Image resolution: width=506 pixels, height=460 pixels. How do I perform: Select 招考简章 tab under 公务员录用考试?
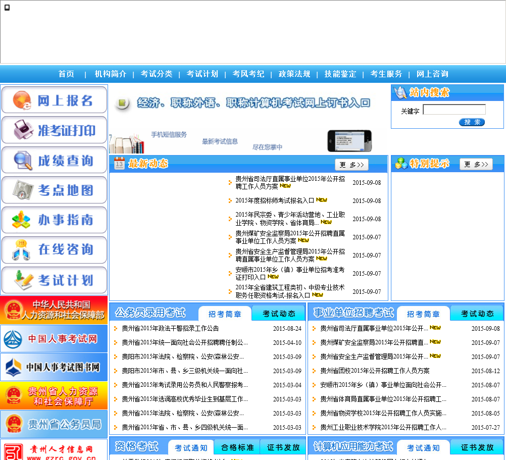pos(225,314)
